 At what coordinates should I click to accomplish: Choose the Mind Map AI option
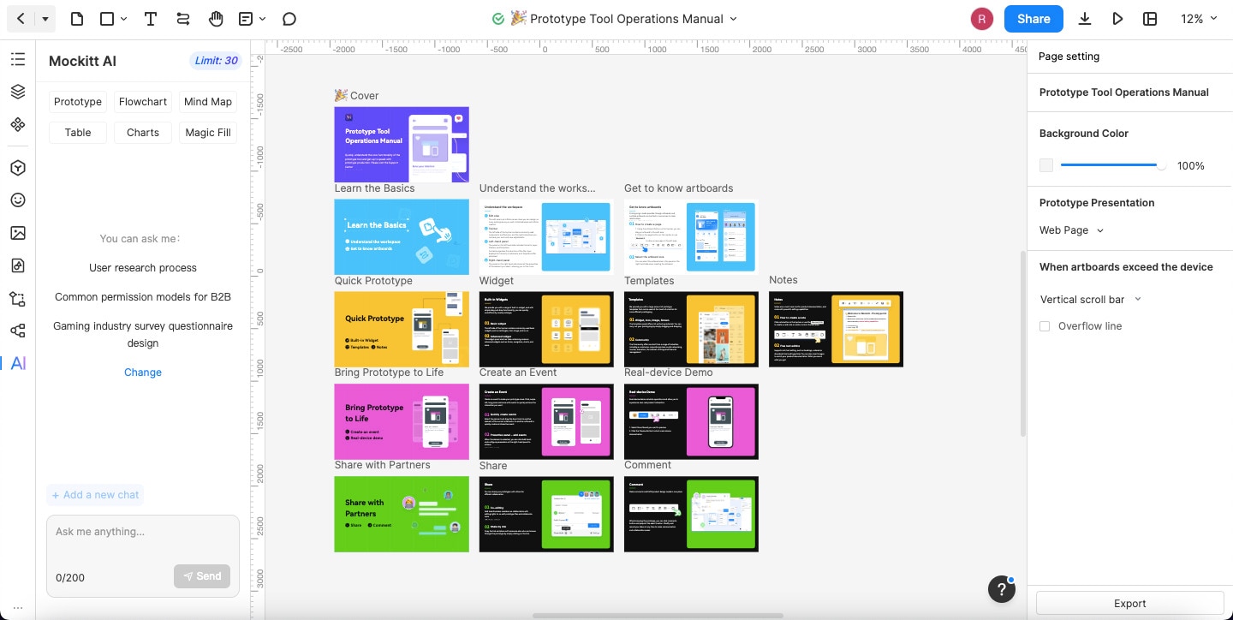208,102
